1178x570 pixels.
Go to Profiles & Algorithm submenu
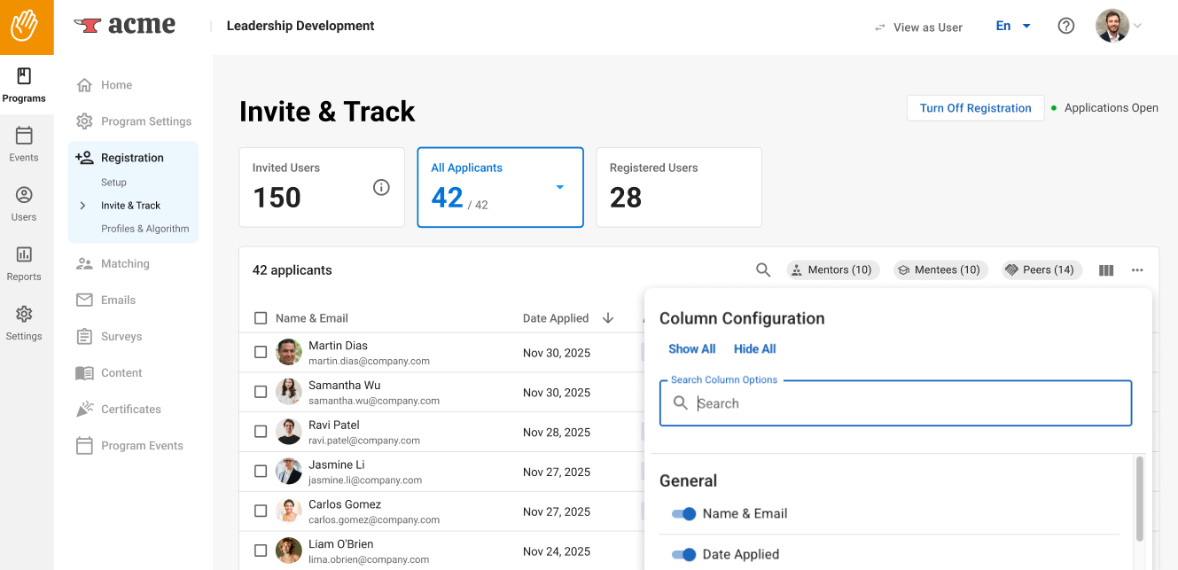144,229
